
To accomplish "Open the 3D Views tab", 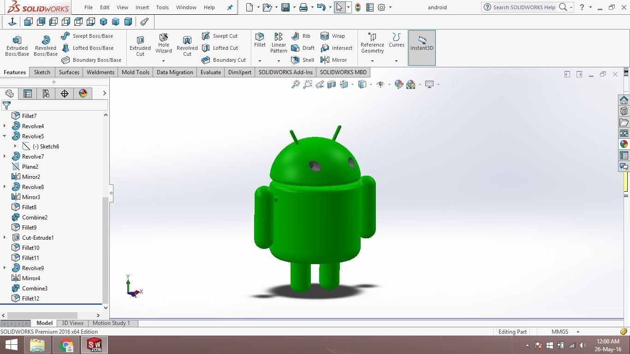I will tap(72, 323).
